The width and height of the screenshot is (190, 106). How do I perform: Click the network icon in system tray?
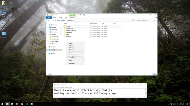point(171,104)
